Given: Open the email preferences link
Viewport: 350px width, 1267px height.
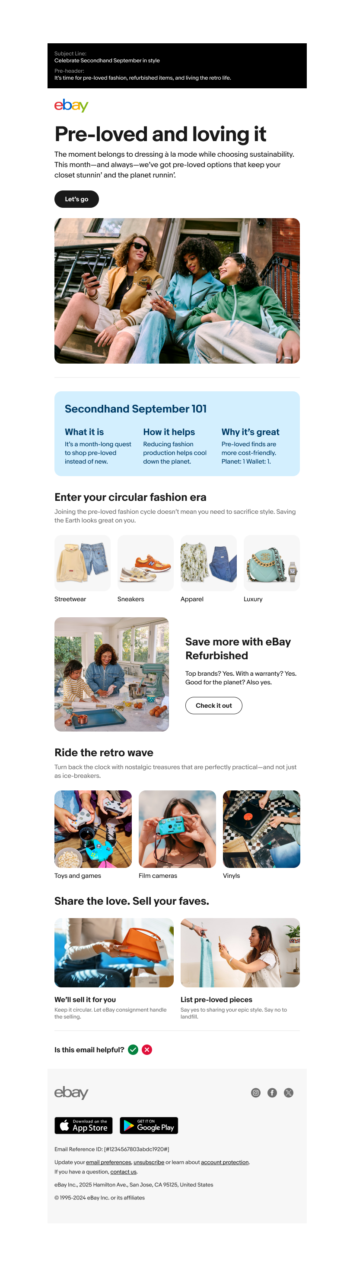Looking at the screenshot, I should (108, 1162).
